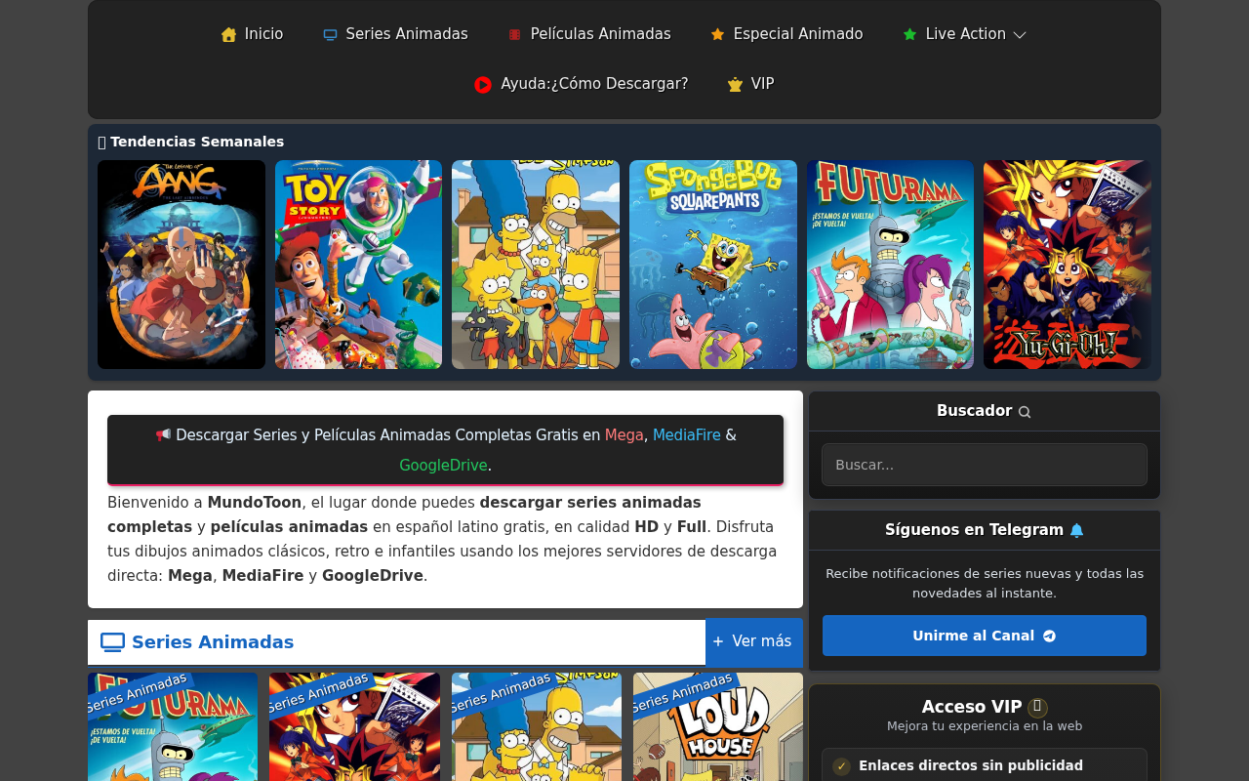Open The Simpsons card under Series Animadas
1249x781 pixels.
click(537, 727)
